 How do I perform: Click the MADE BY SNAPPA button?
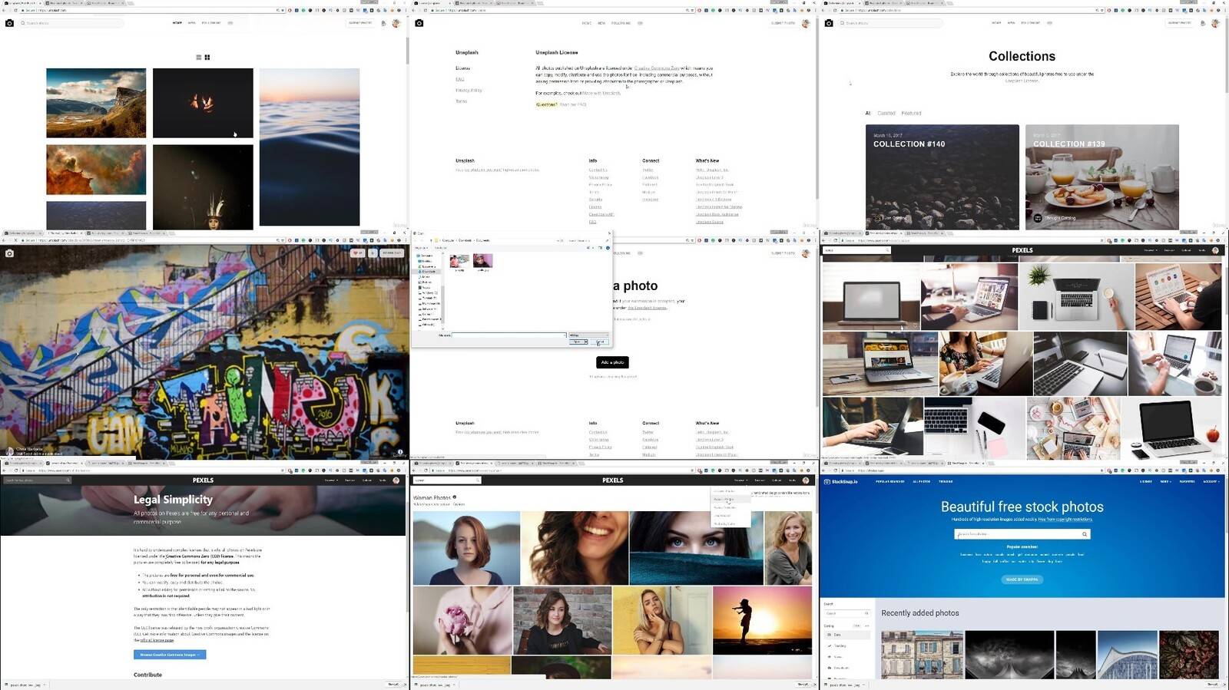(1022, 579)
